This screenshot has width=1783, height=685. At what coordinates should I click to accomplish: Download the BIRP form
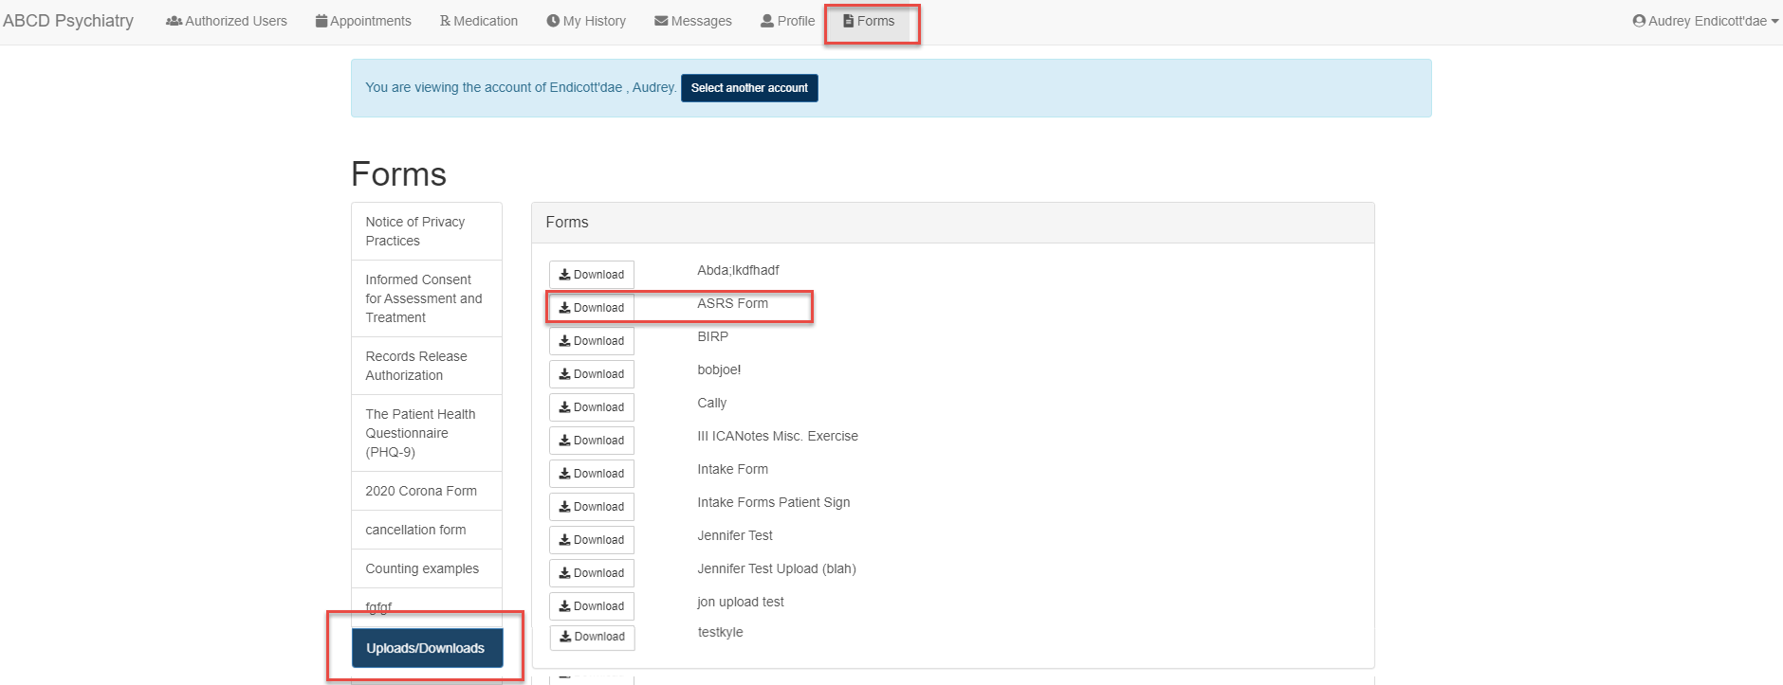click(x=592, y=341)
